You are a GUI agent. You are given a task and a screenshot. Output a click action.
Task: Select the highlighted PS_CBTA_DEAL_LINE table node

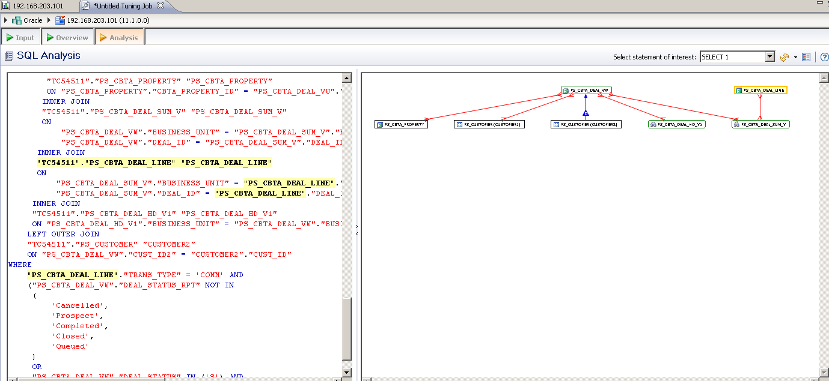(760, 91)
